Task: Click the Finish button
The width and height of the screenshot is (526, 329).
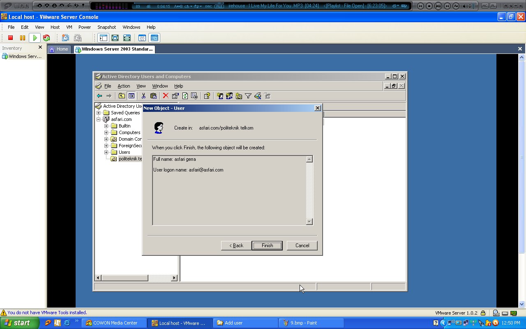Action: coord(267,246)
